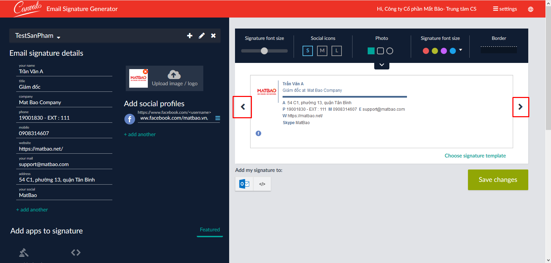Click the cloud upload icon
The image size is (551, 263).
[x=174, y=74]
